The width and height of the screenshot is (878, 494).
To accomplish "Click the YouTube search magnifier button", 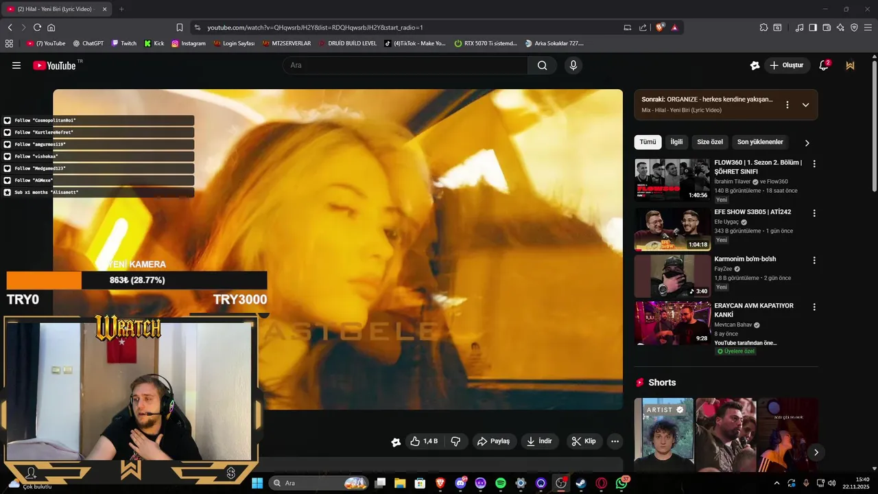I will (542, 65).
